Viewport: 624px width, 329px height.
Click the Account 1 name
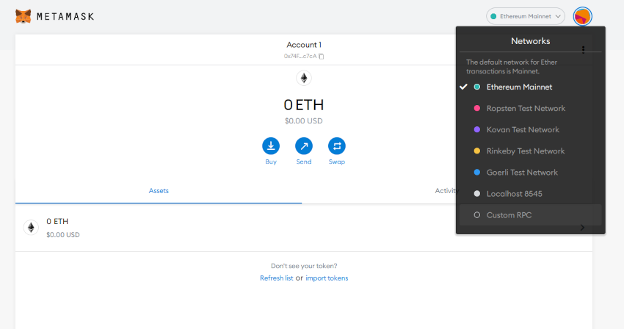coord(304,45)
